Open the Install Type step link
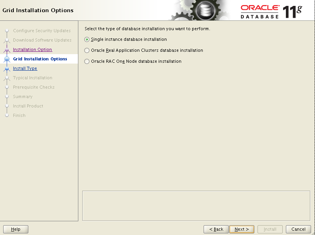The image size is (315, 235). click(25, 68)
